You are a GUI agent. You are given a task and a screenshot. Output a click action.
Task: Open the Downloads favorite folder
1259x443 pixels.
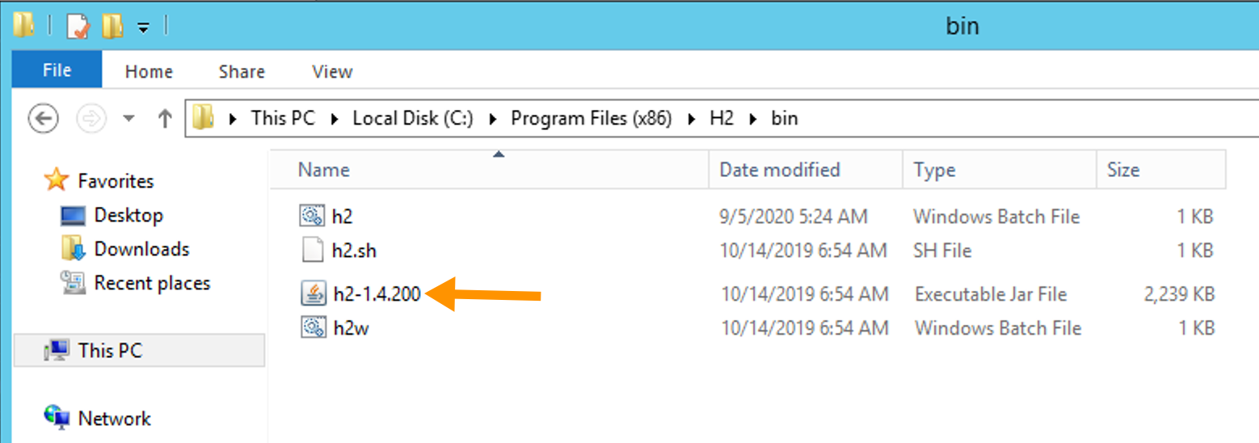141,249
